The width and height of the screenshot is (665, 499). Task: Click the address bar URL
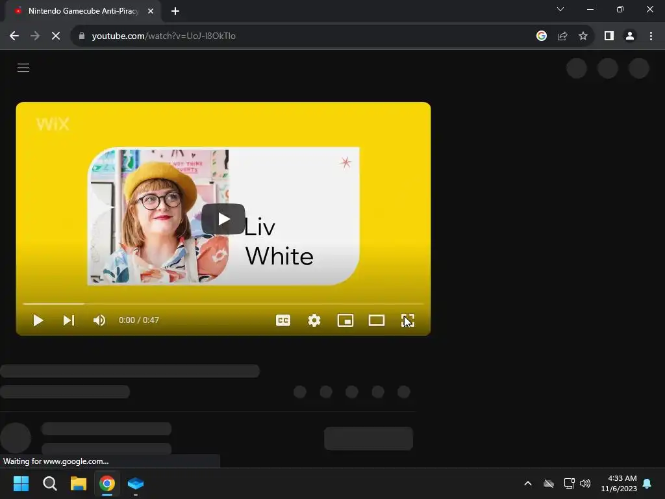pyautogui.click(x=164, y=36)
